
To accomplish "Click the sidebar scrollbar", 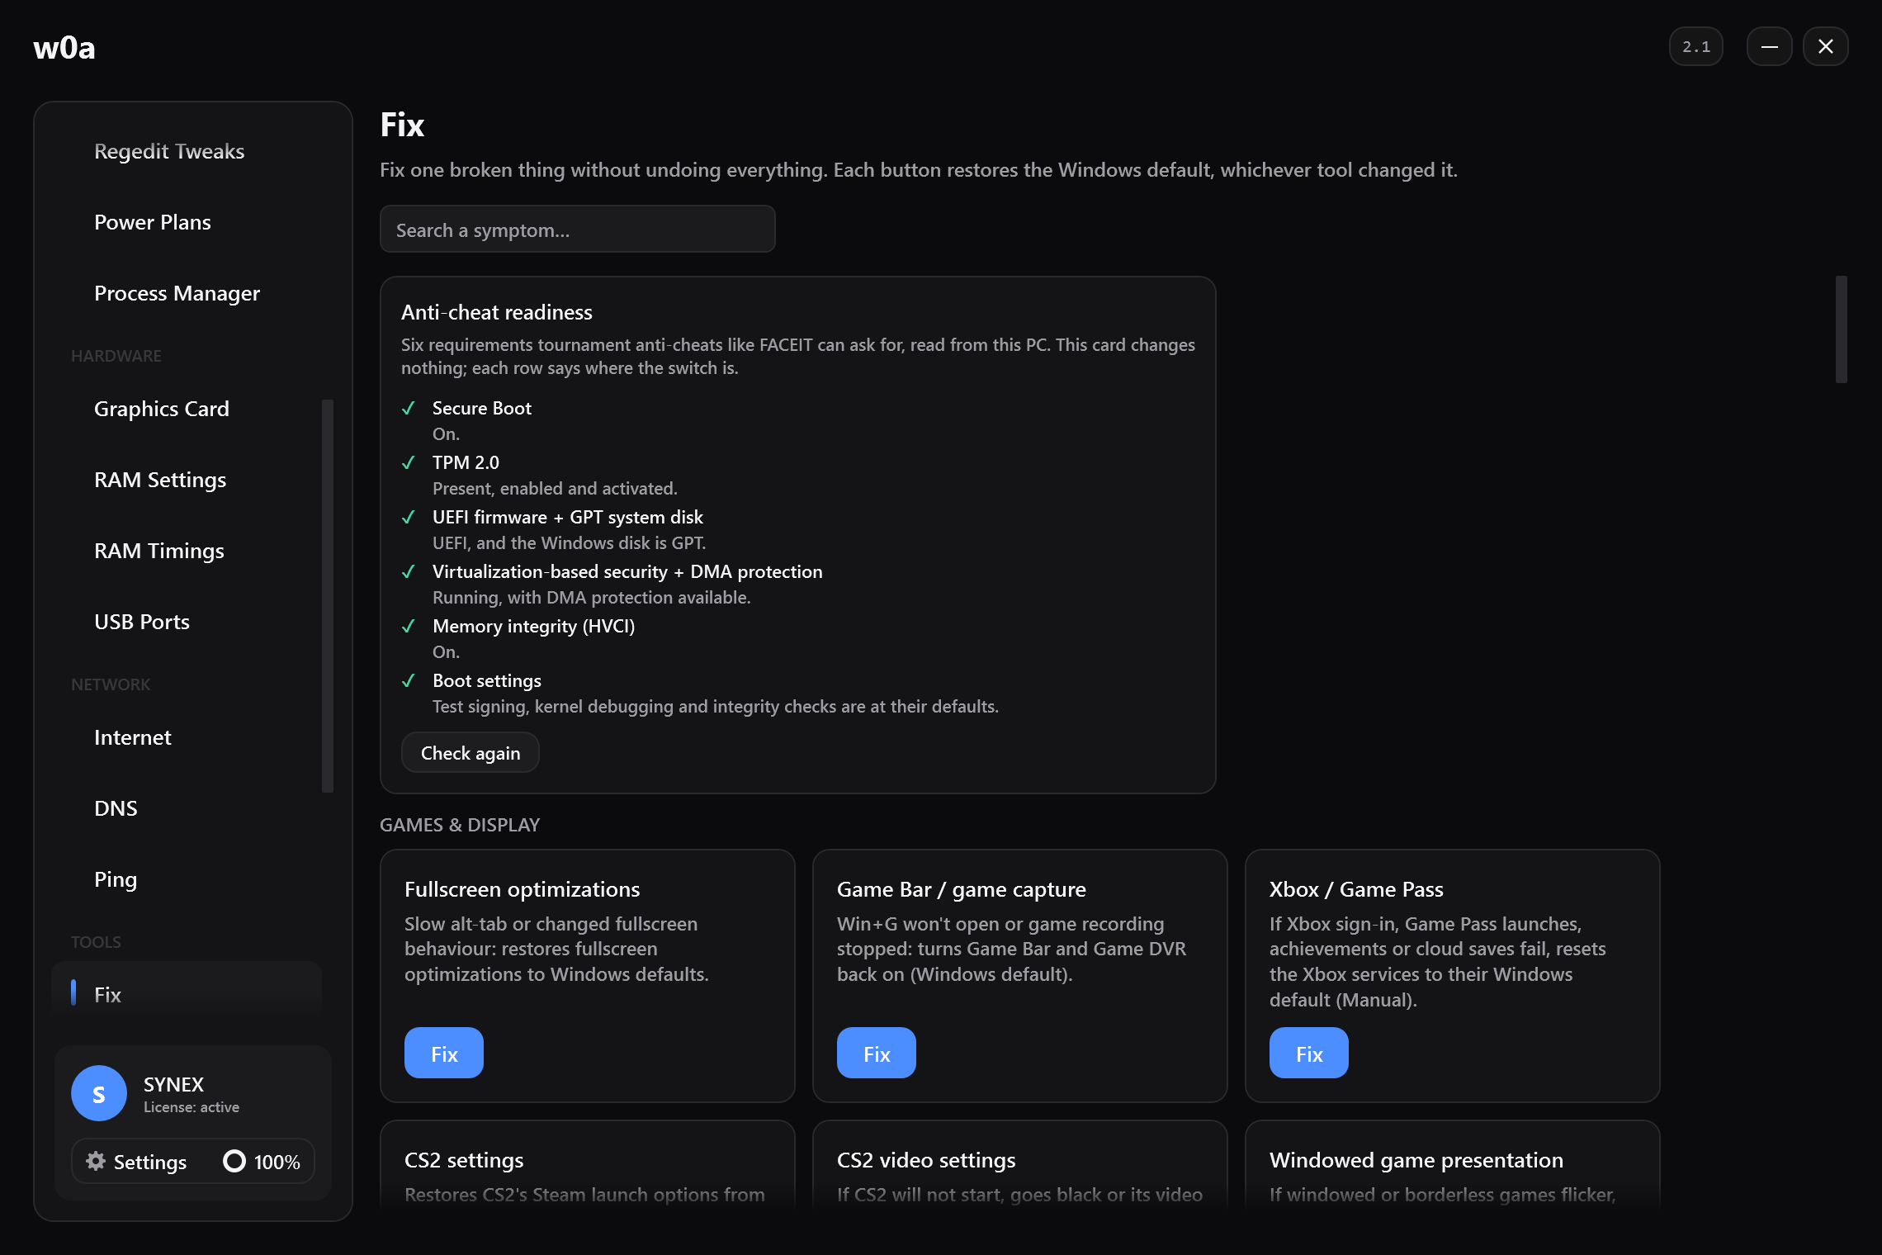I will pos(328,596).
